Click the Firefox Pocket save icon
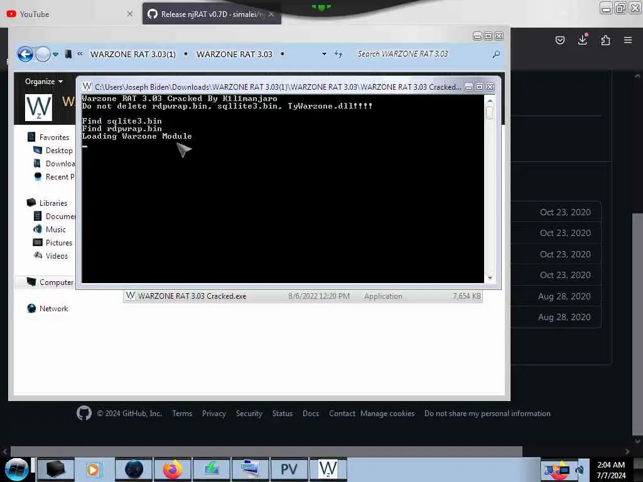This screenshot has height=482, width=643. [x=559, y=40]
